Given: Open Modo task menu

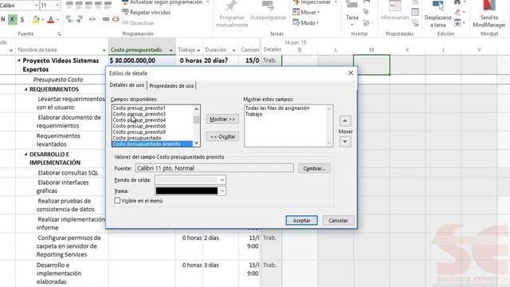Looking at the screenshot, I should pyautogui.click(x=306, y=23).
